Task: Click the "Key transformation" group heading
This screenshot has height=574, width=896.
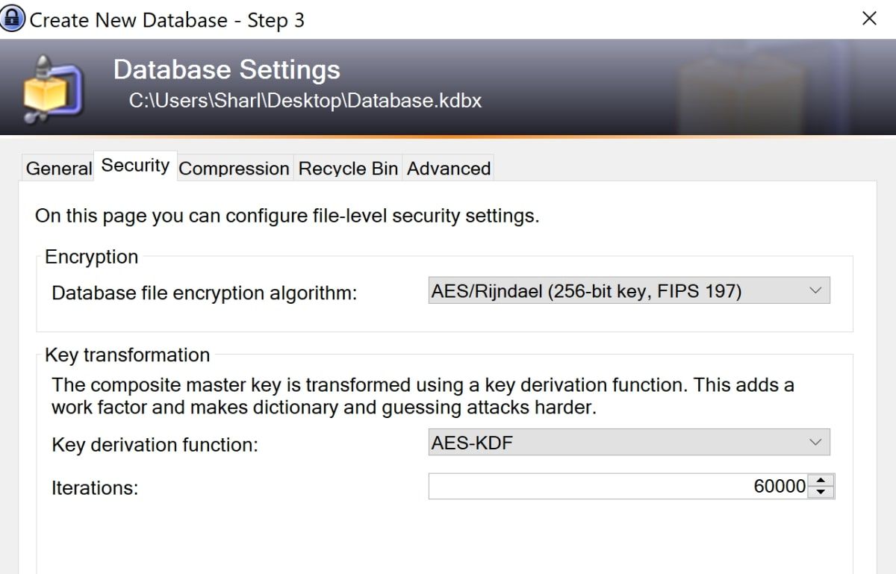Action: tap(127, 355)
